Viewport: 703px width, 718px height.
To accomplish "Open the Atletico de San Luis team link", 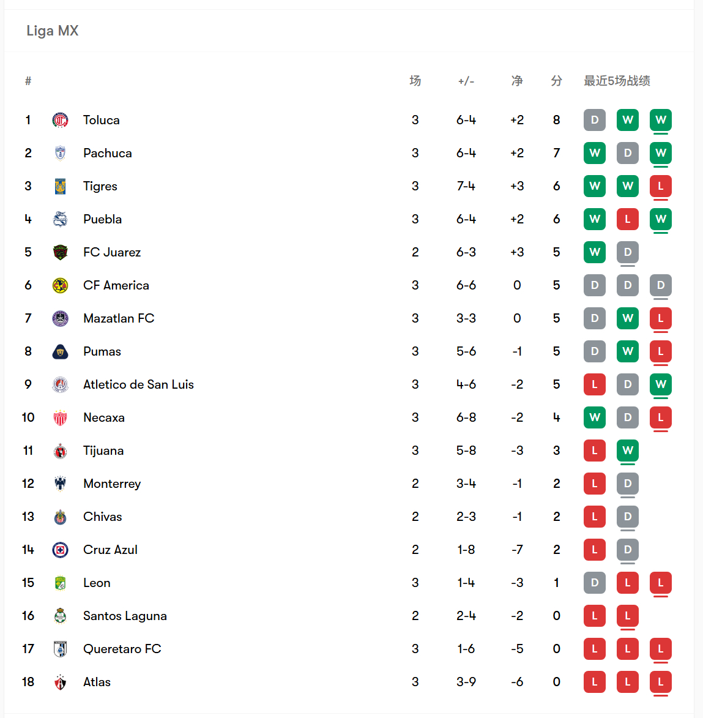I will pos(138,384).
